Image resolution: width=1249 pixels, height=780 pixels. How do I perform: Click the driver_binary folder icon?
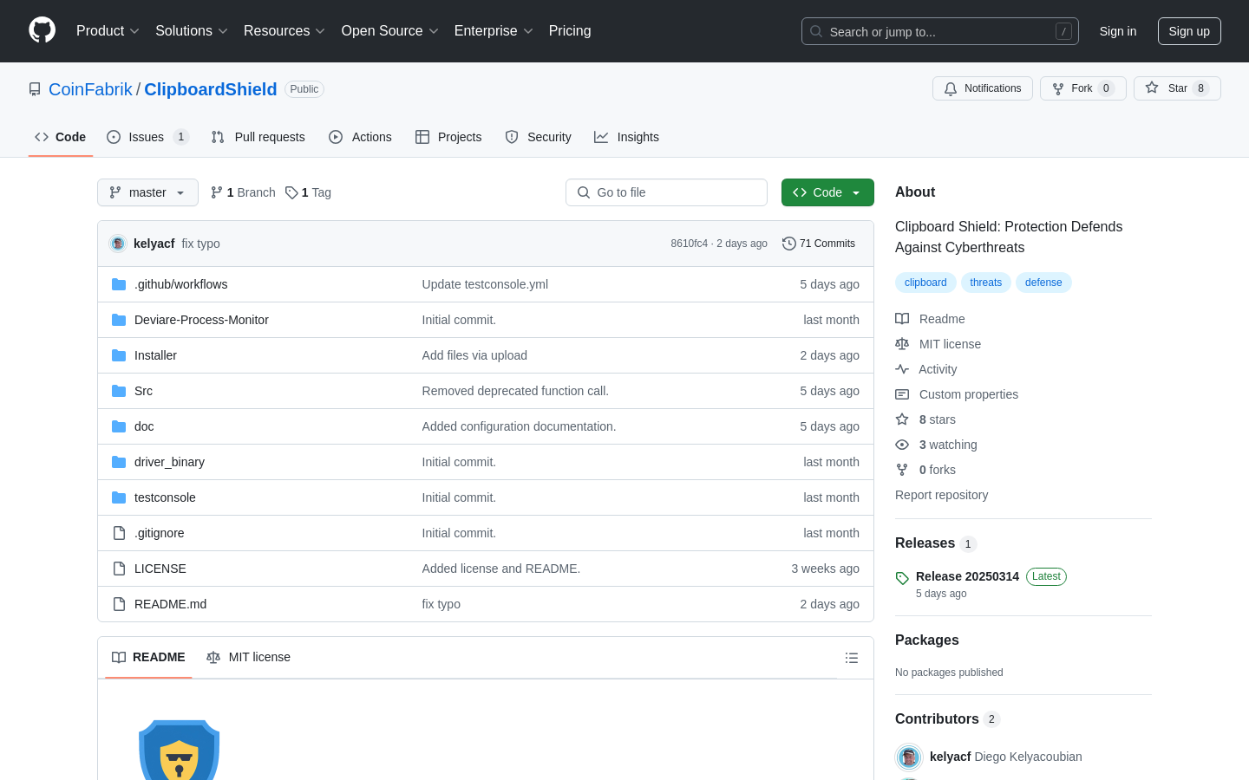(x=119, y=462)
